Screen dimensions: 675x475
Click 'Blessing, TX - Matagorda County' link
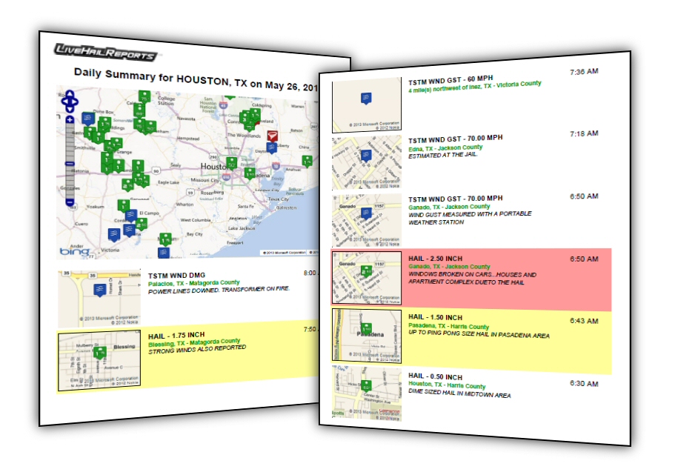tap(194, 342)
